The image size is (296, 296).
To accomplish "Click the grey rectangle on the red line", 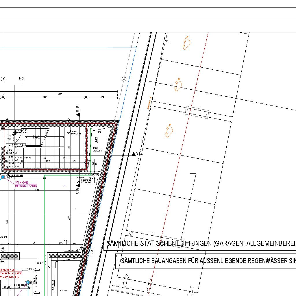I will pos(197,112).
